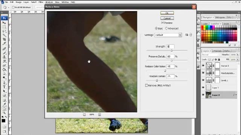Screen dimensions: 241x135
Task: Select the Crop tool
Action: (4, 39)
